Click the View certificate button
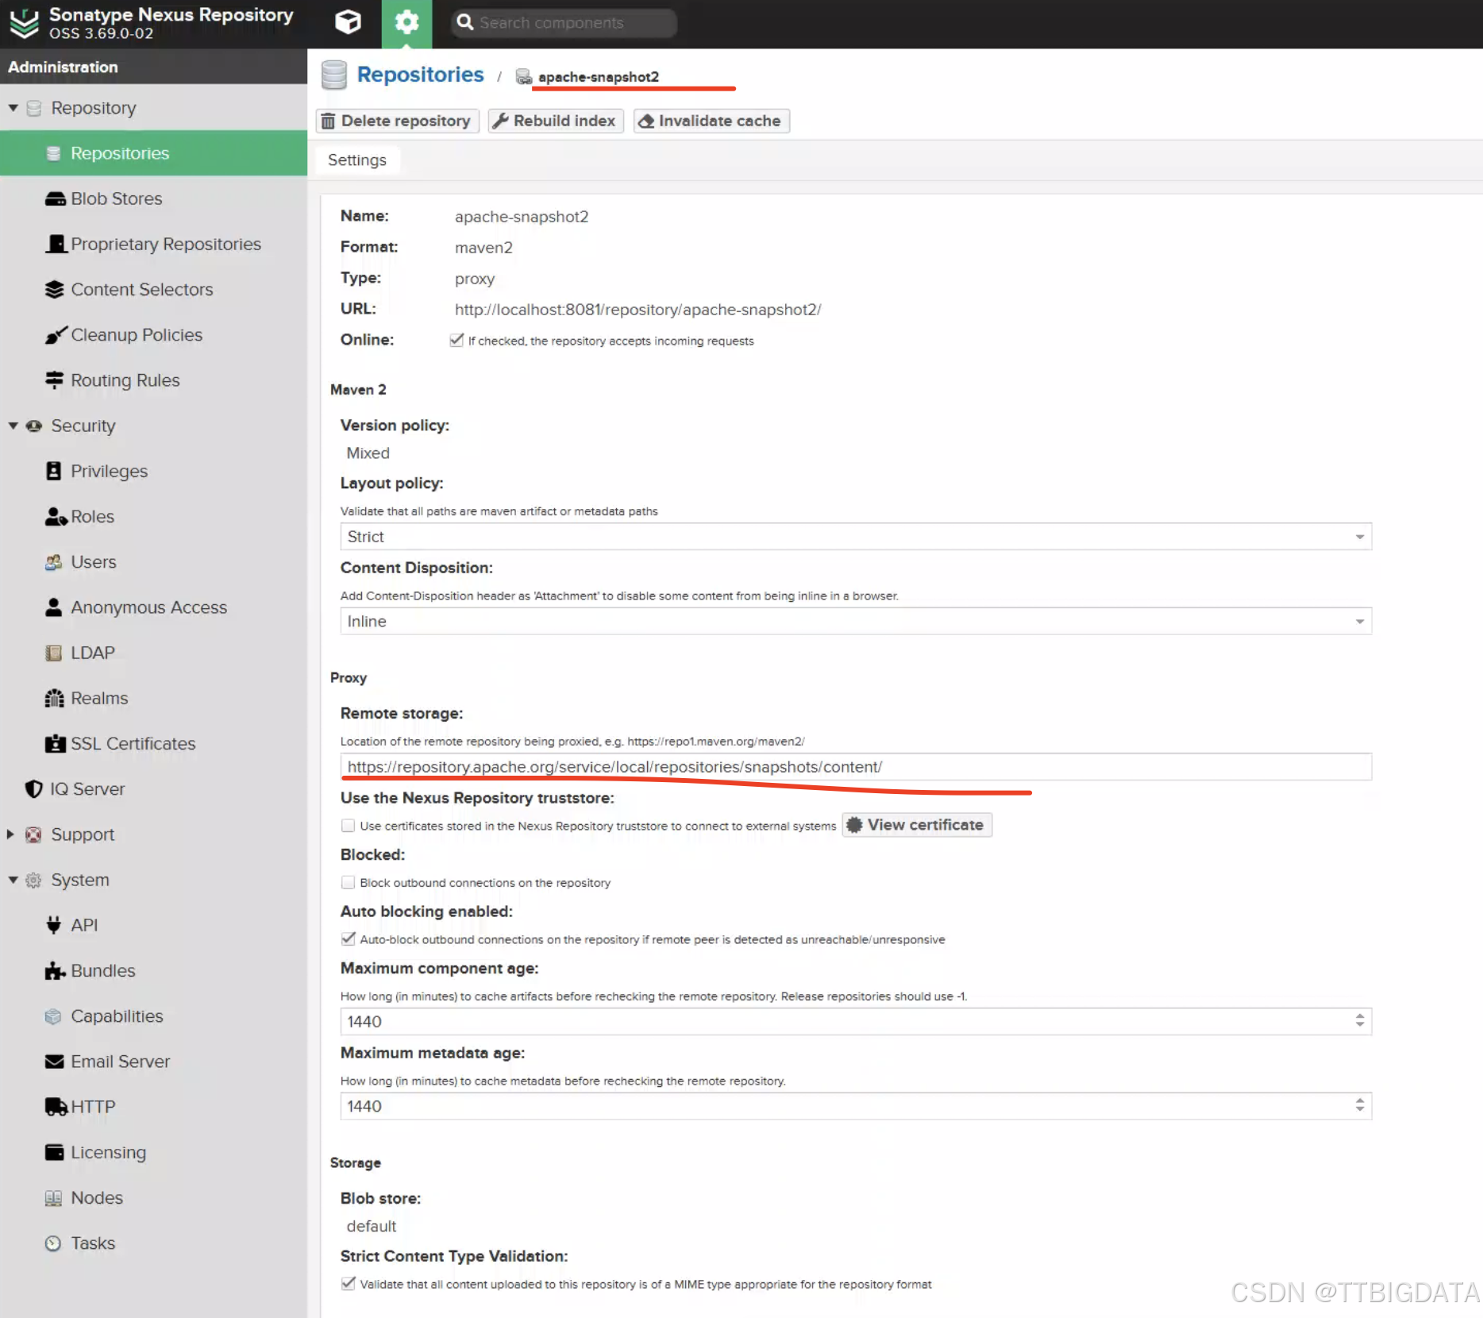1483x1318 pixels. (917, 825)
